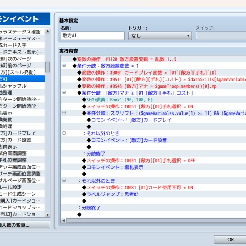
Task: Collapse the else branch containing カード設置
Action: [x=64, y=133]
